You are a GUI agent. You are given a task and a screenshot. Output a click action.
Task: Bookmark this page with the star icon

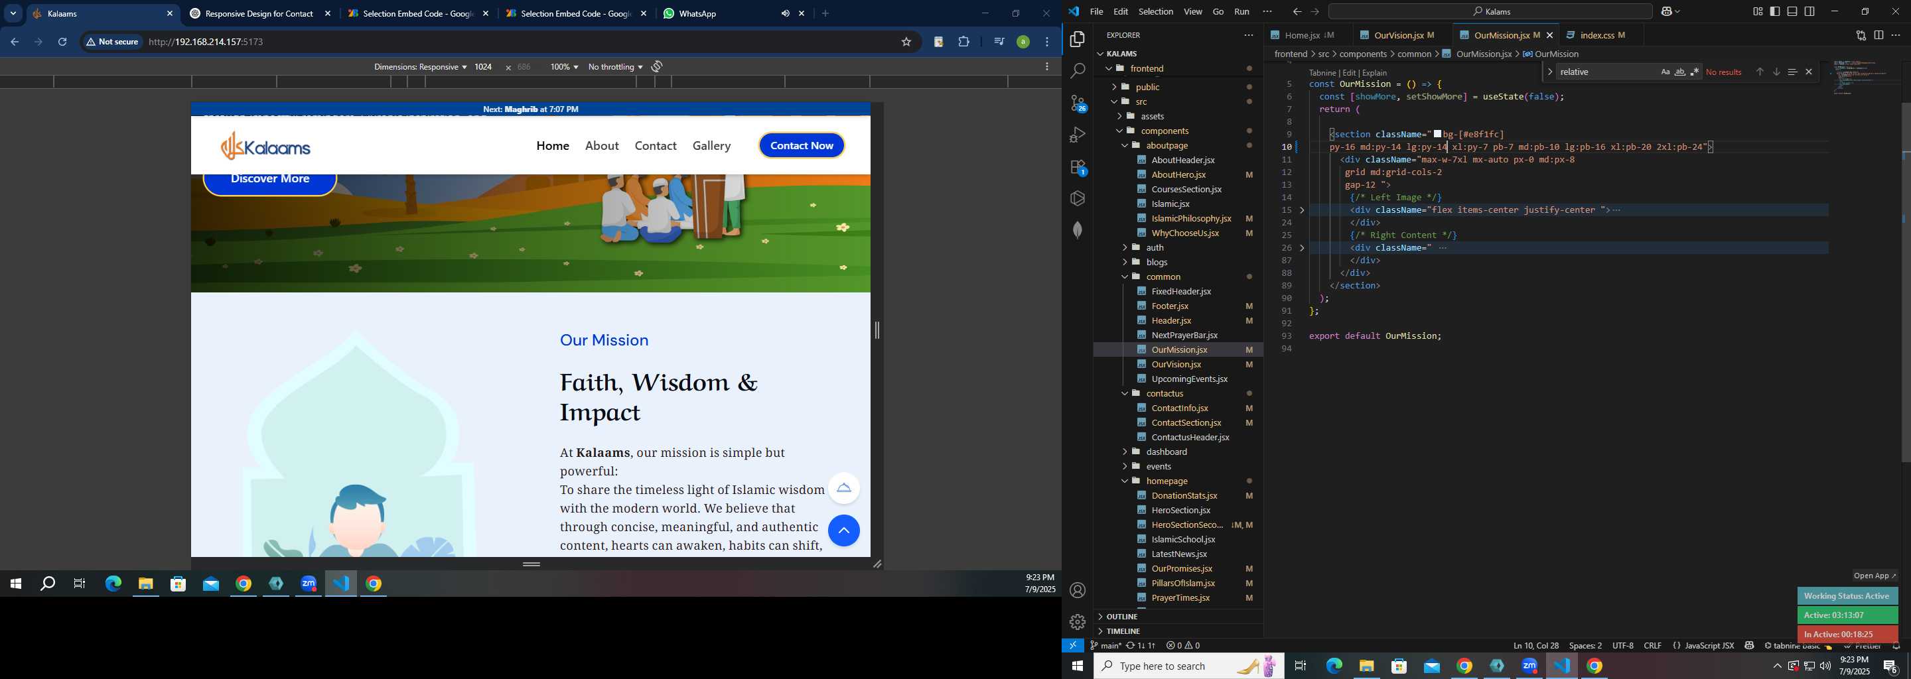pos(906,42)
